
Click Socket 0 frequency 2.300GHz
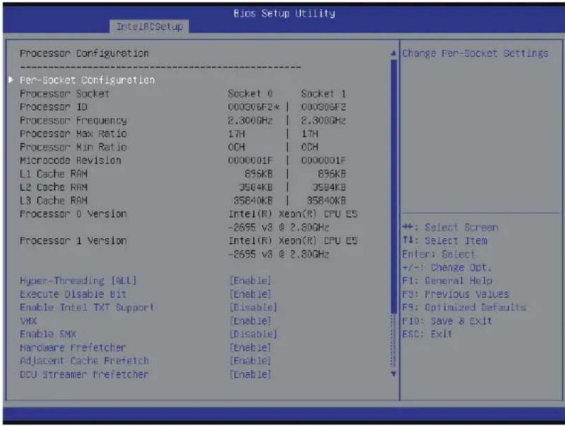pyautogui.click(x=250, y=120)
